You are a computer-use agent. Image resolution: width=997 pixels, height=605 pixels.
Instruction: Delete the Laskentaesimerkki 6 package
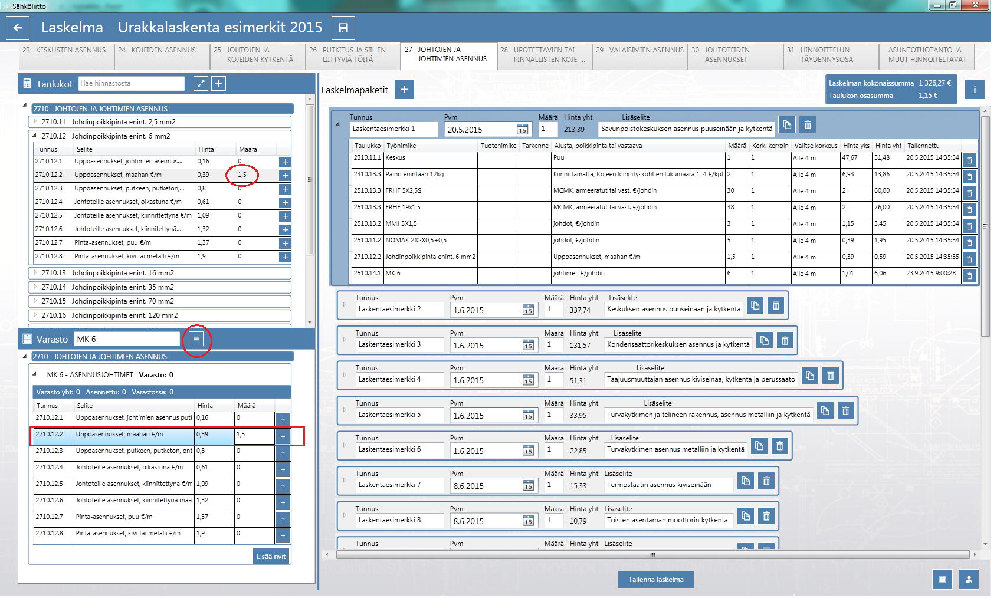click(x=779, y=446)
